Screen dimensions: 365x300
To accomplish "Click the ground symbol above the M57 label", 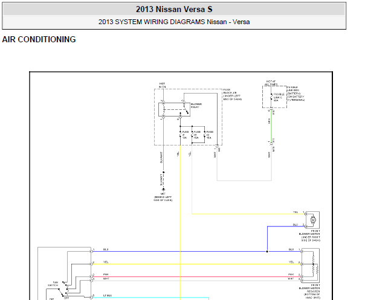I will click(x=163, y=190).
